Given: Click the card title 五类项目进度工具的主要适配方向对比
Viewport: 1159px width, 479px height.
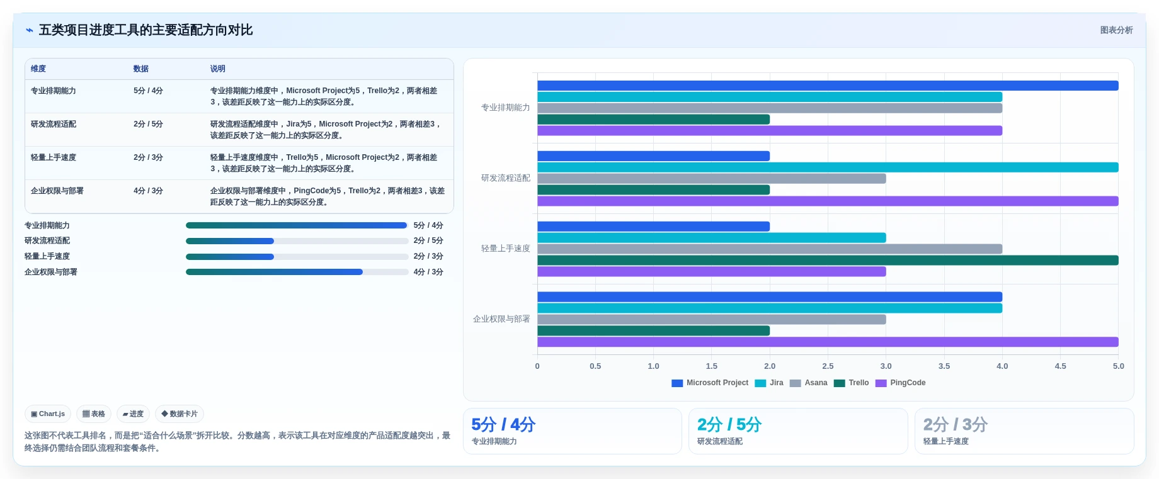Looking at the screenshot, I should [146, 30].
